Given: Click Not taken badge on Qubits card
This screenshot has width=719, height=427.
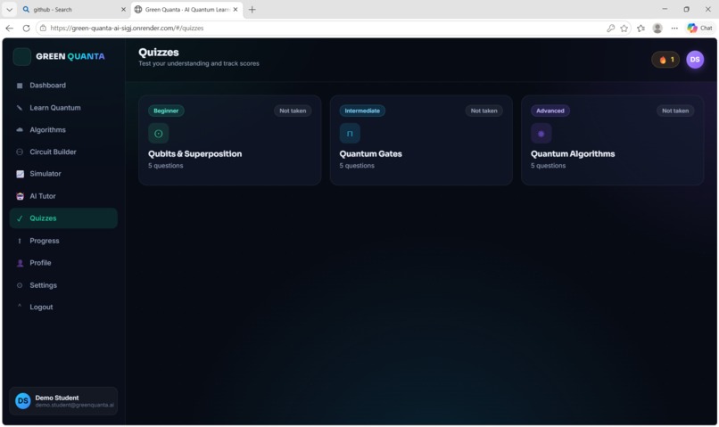Looking at the screenshot, I should coord(293,111).
